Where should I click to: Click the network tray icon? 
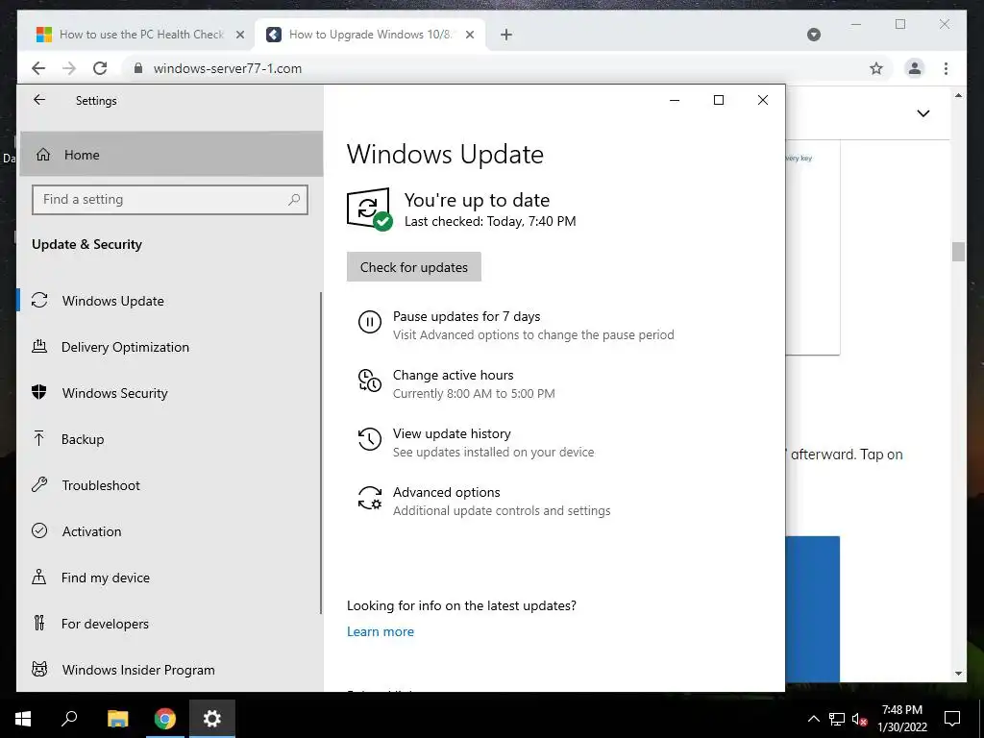pyautogui.click(x=837, y=719)
